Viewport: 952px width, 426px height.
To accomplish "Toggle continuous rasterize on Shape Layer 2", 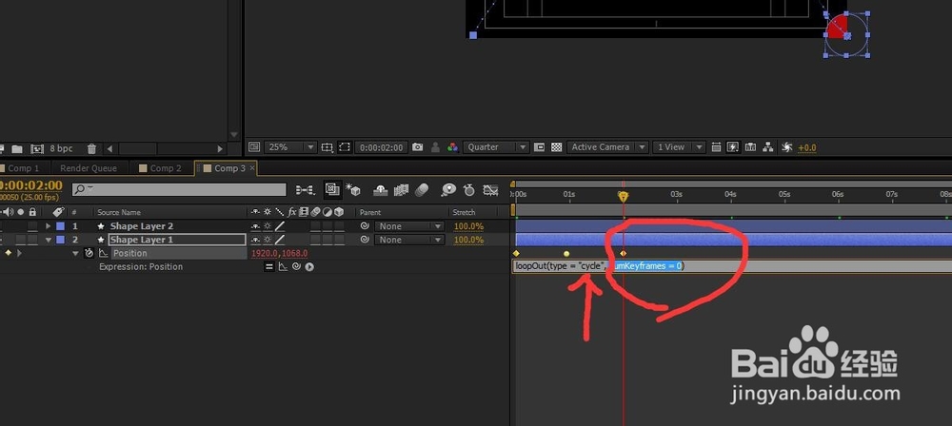I will click(268, 225).
